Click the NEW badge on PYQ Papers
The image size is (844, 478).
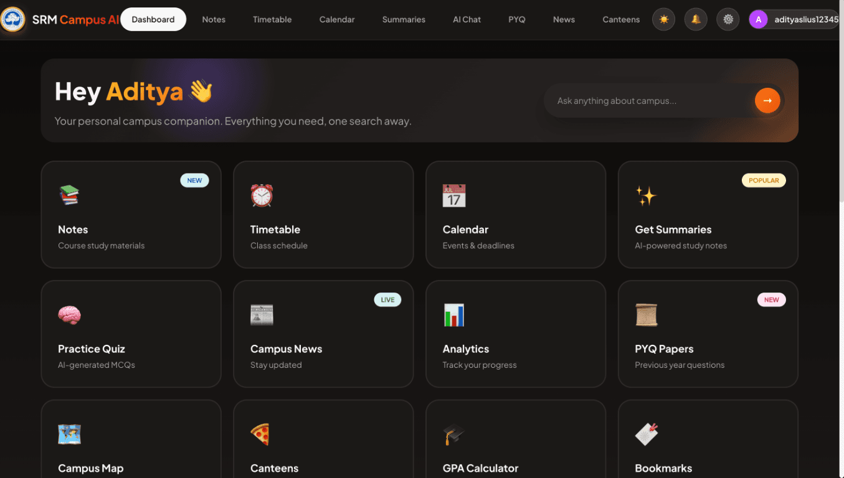[771, 300]
